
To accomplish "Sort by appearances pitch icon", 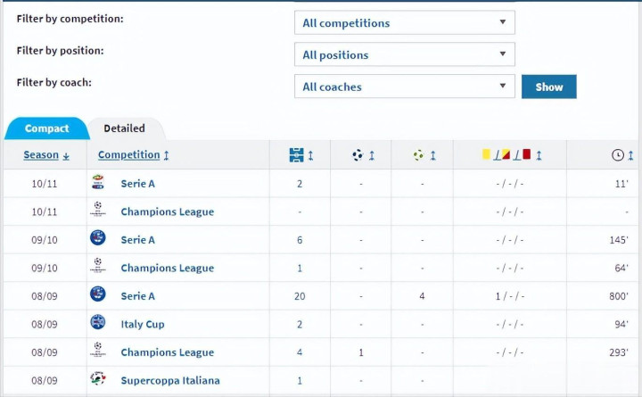I will click(x=297, y=155).
